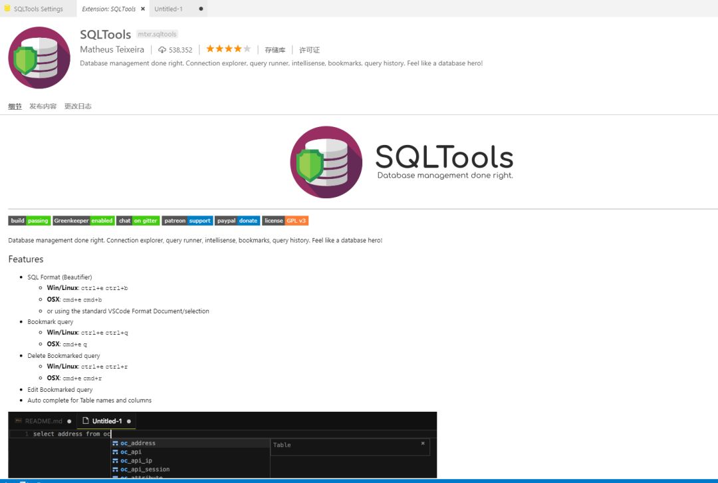Click the patreon support badge

(x=187, y=221)
